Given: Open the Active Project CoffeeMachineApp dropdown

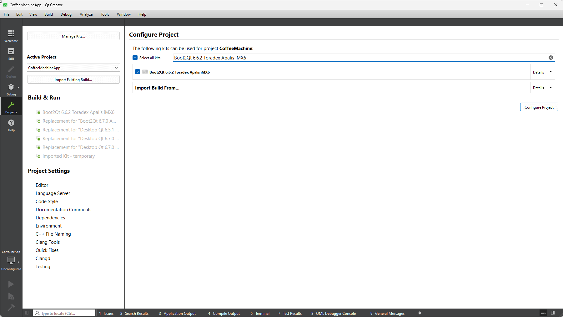Looking at the screenshot, I should coord(73,68).
